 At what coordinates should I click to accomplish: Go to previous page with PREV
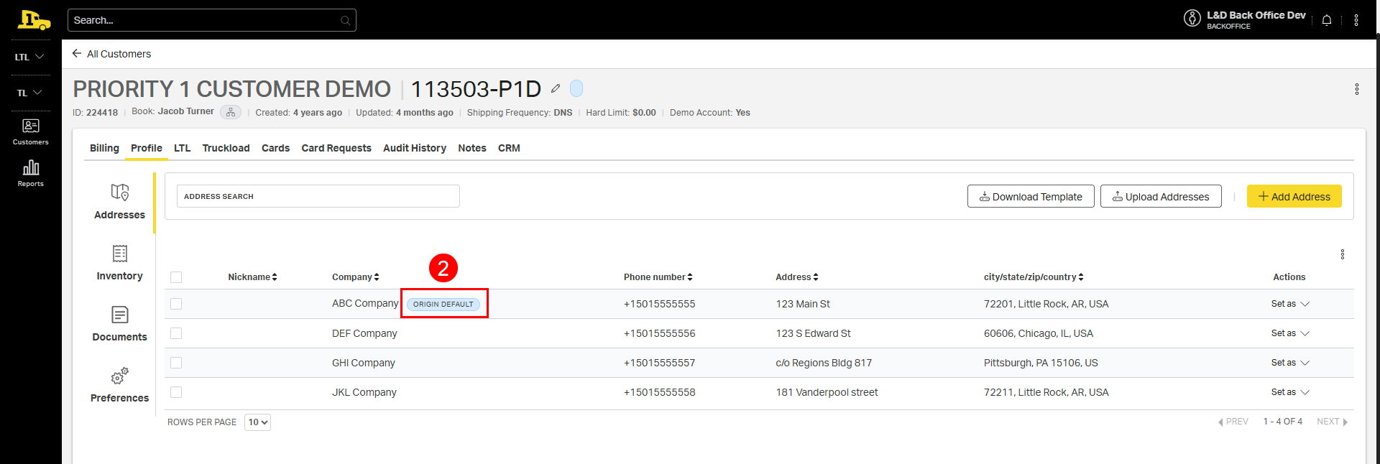tap(1233, 422)
